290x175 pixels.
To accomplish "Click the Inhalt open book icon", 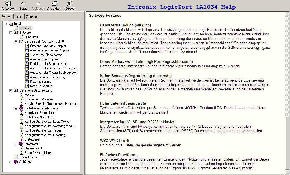I will pos(11,24).
